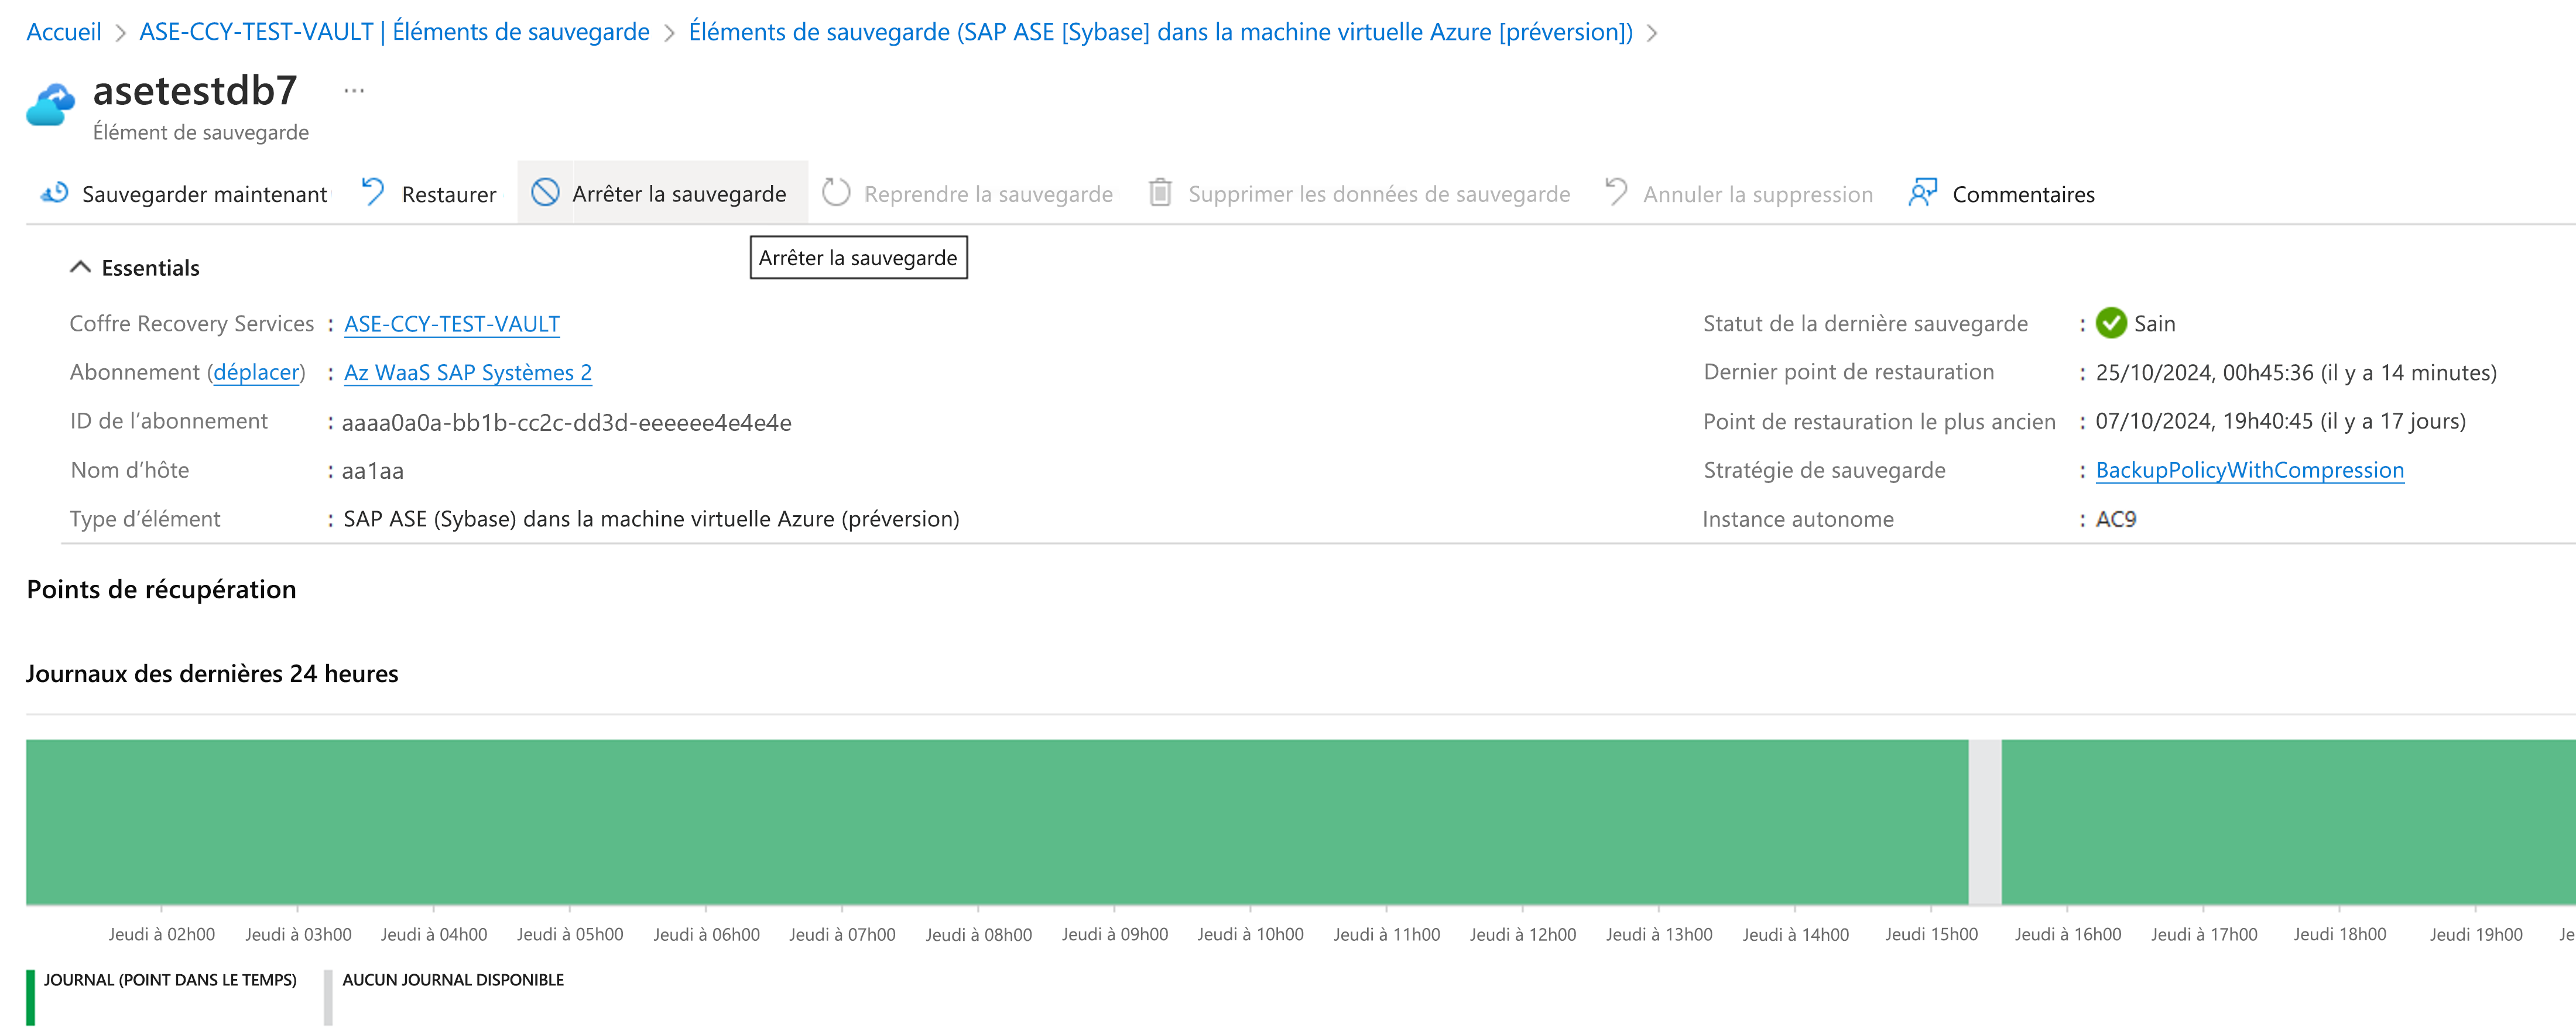Click the Commentaires feedback icon
2576x1031 pixels.
1922,192
